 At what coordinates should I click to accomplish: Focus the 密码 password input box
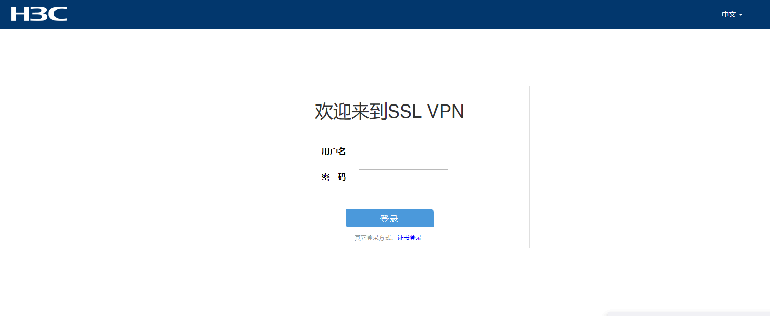coord(403,178)
